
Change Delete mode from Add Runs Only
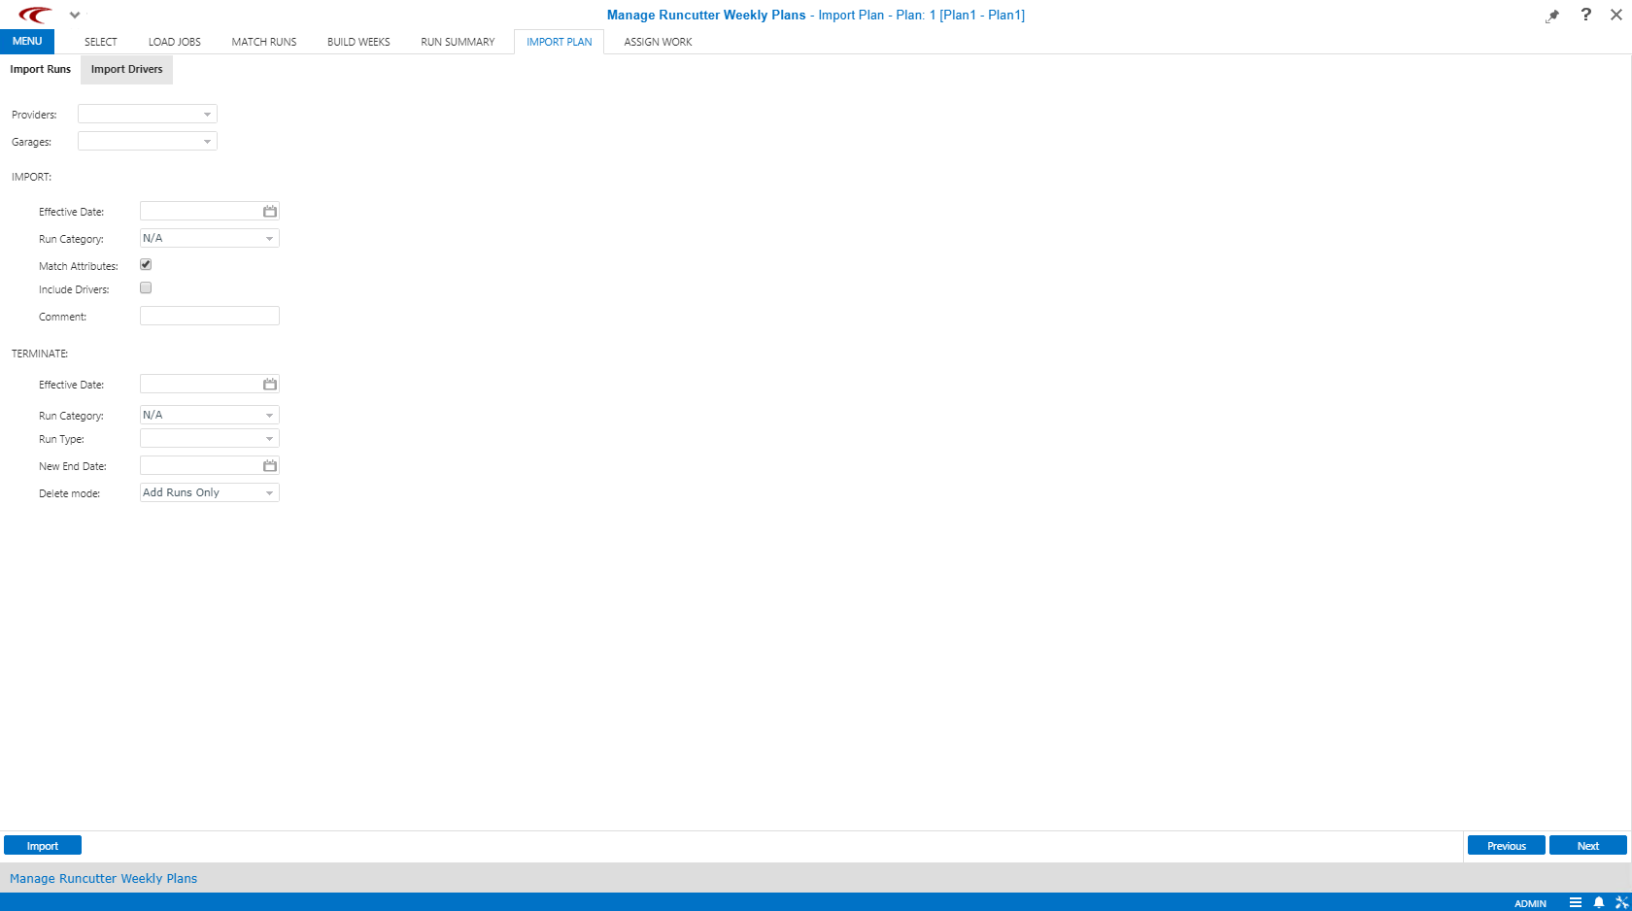click(269, 492)
